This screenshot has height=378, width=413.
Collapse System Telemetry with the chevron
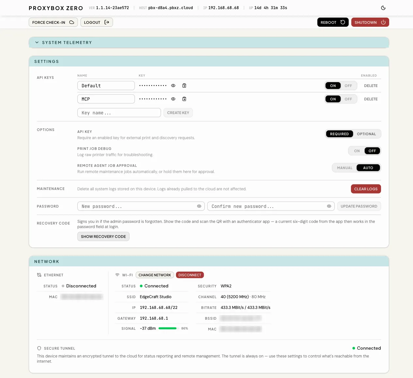37,43
